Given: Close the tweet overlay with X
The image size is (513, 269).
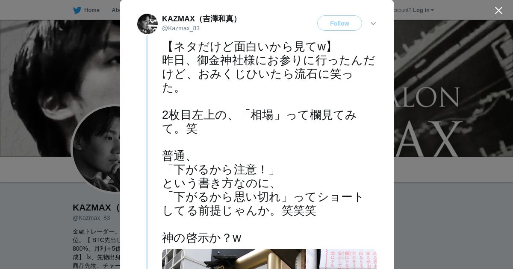Looking at the screenshot, I should 498,10.
